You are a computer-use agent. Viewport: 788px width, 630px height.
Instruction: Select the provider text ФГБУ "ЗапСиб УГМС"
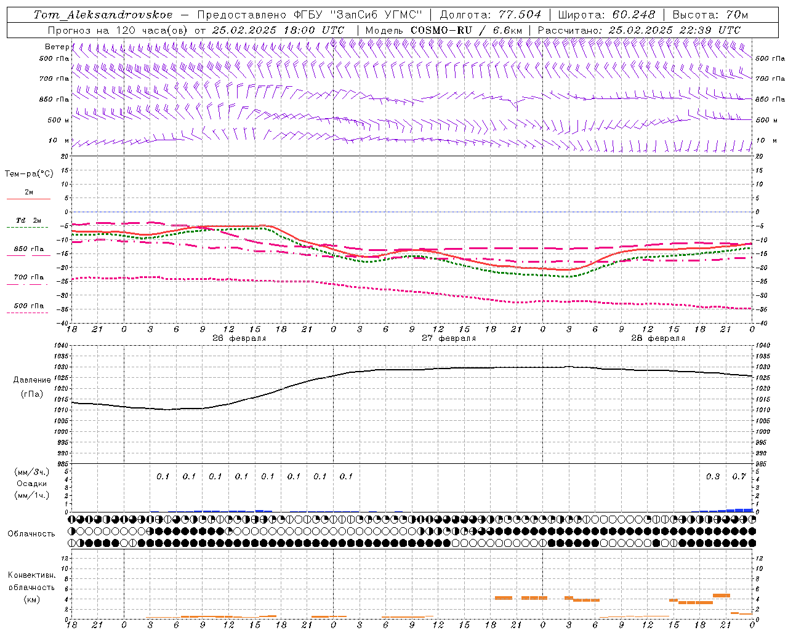coord(358,15)
